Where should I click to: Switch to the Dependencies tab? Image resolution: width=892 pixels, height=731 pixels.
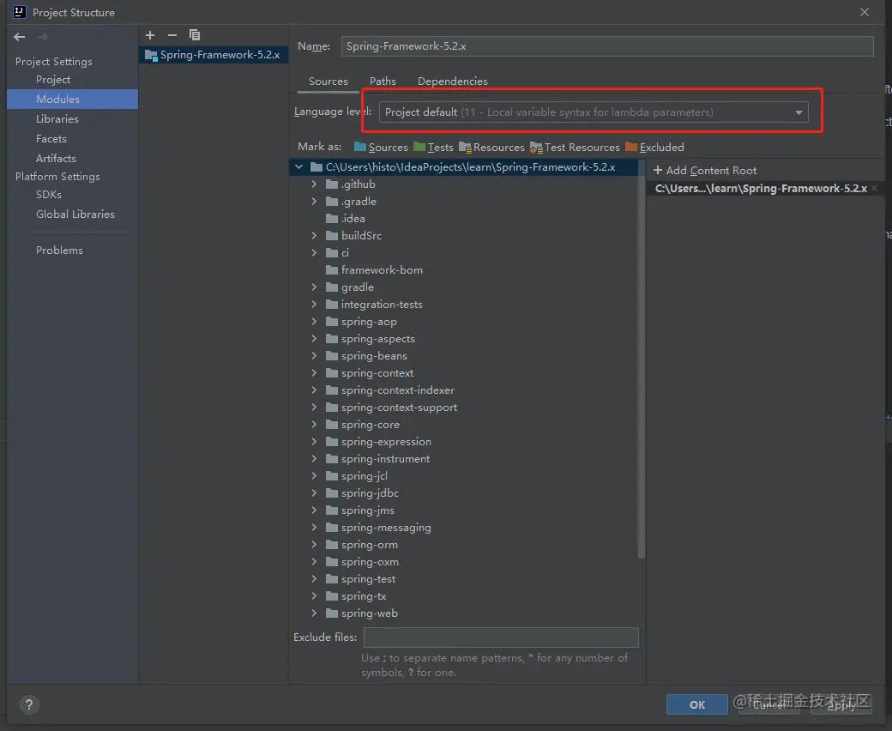tap(453, 82)
